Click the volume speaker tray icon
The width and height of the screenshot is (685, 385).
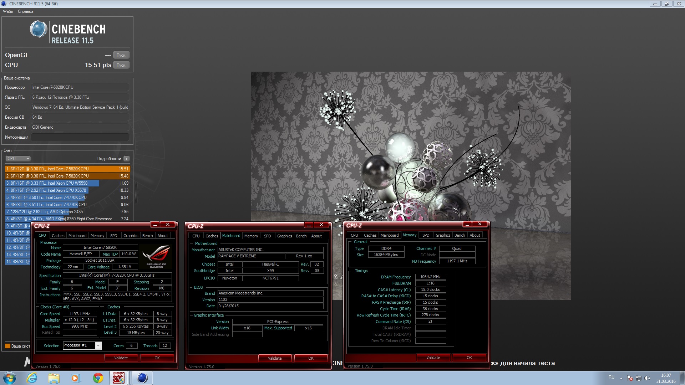[647, 378]
